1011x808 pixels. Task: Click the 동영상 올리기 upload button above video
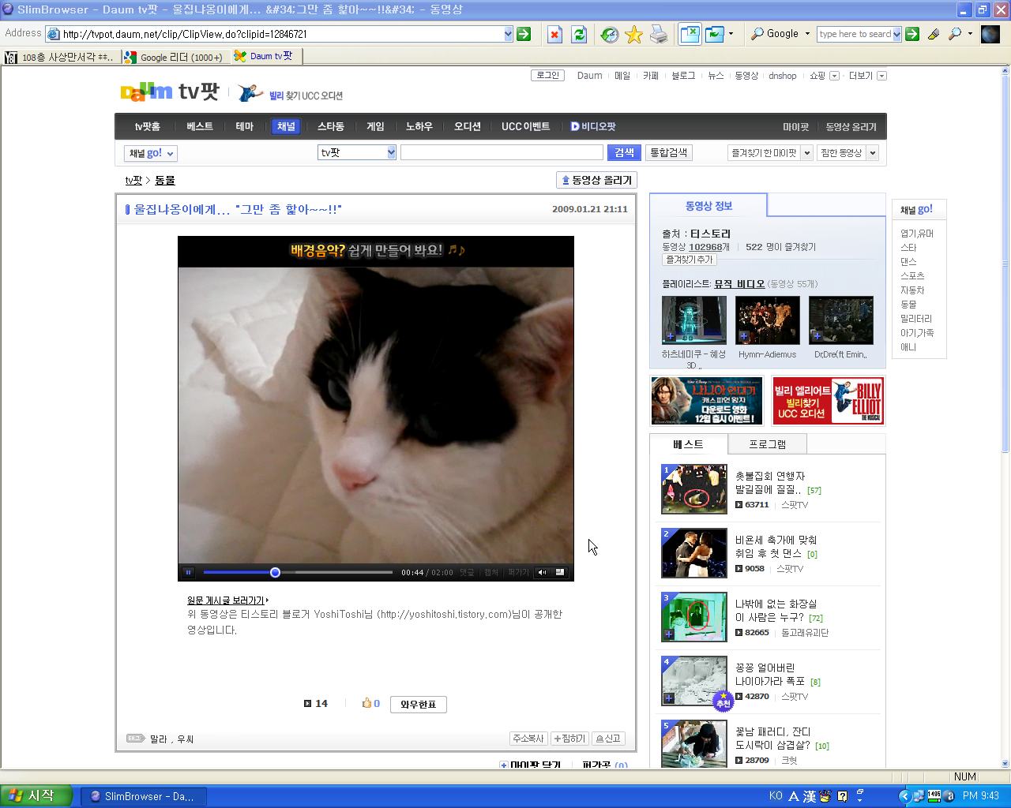click(596, 180)
